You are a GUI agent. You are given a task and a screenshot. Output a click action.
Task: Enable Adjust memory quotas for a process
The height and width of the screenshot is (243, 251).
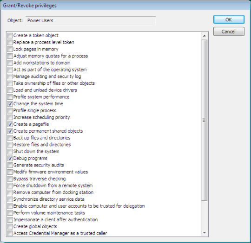[x=10, y=56]
